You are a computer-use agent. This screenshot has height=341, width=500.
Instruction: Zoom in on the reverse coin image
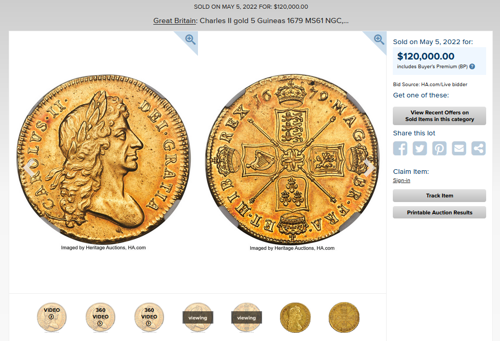coord(379,39)
